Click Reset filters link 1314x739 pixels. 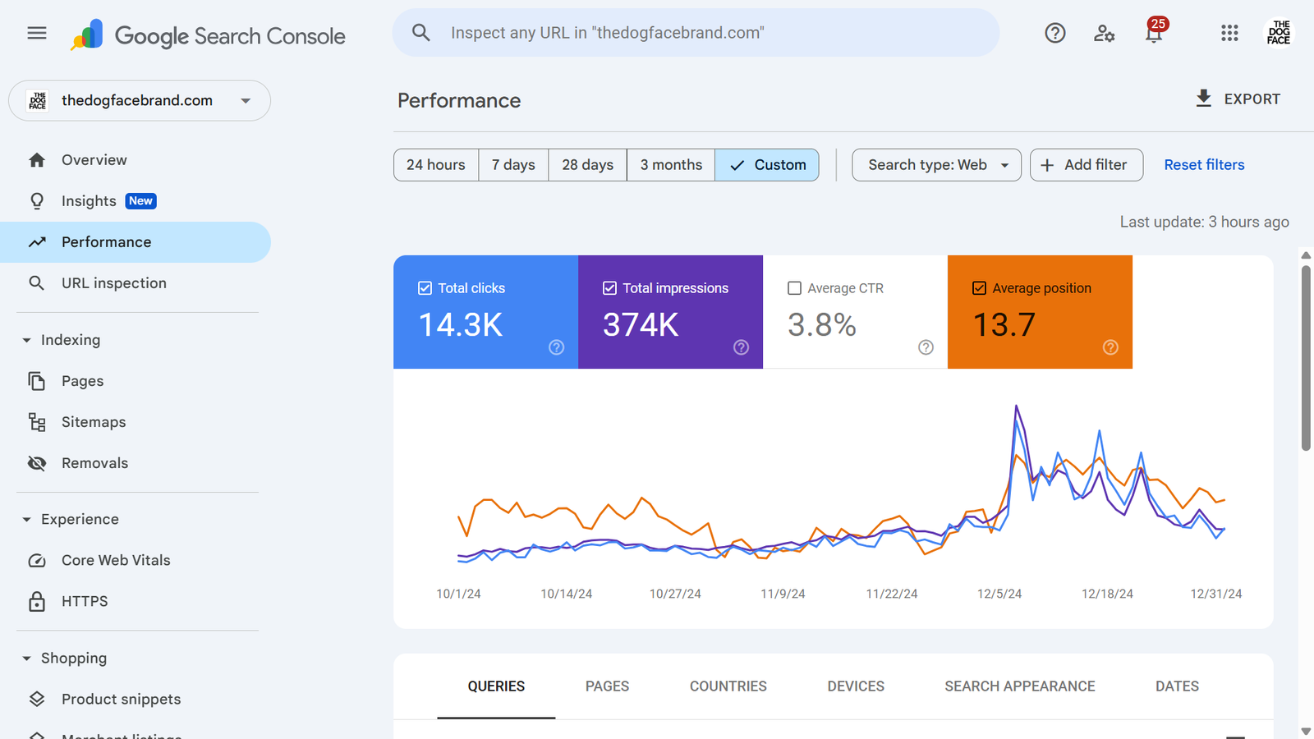pos(1204,165)
